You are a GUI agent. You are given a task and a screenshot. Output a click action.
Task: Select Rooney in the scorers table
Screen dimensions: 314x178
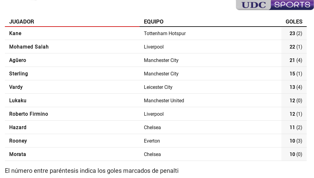point(18,141)
